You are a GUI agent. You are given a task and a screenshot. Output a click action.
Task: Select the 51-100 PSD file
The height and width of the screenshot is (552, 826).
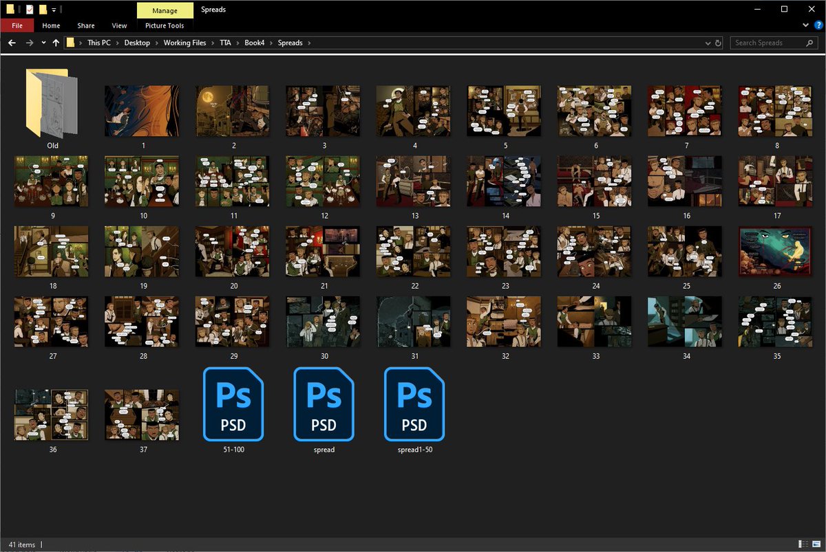[x=233, y=405]
